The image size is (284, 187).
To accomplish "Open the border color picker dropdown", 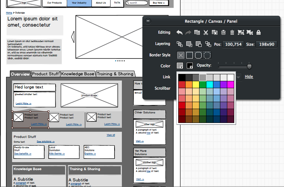I will point(190,66).
